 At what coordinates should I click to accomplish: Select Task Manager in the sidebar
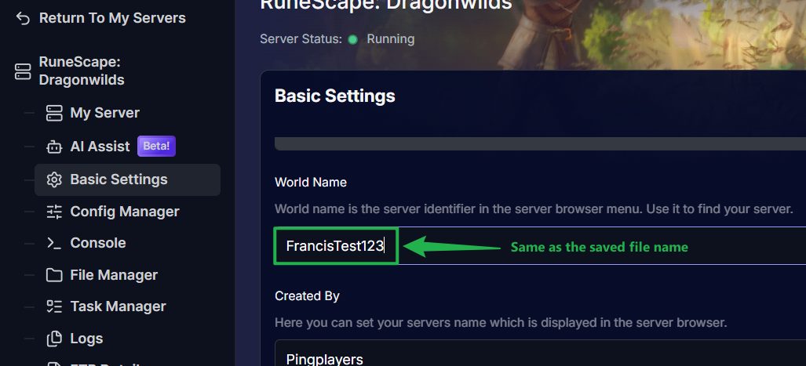click(x=118, y=306)
